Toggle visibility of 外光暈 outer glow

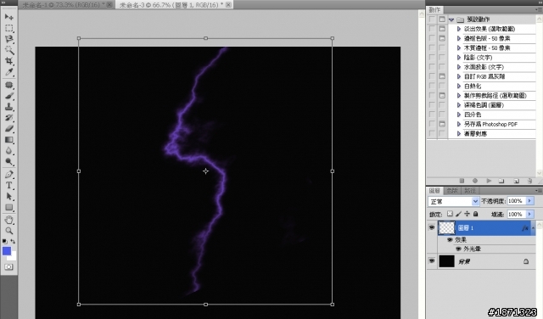pyautogui.click(x=458, y=249)
